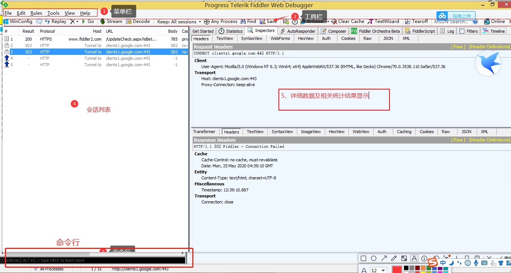Click the QuickExec command line field
The width and height of the screenshot is (511, 273).
pos(94,260)
